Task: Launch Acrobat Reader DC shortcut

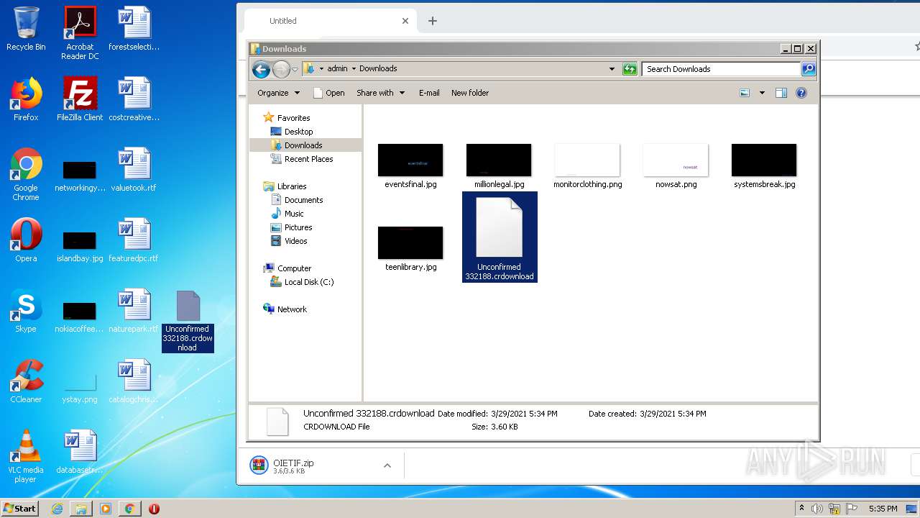Action: pyautogui.click(x=80, y=33)
